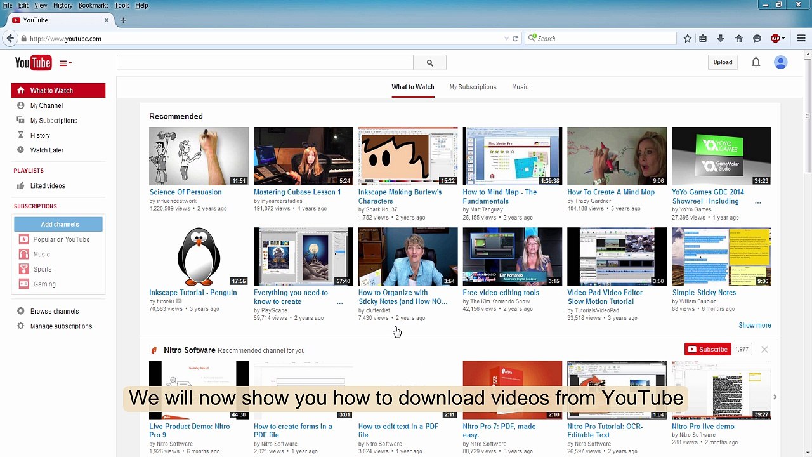Click the chat bubble toolbar icon

[757, 39]
